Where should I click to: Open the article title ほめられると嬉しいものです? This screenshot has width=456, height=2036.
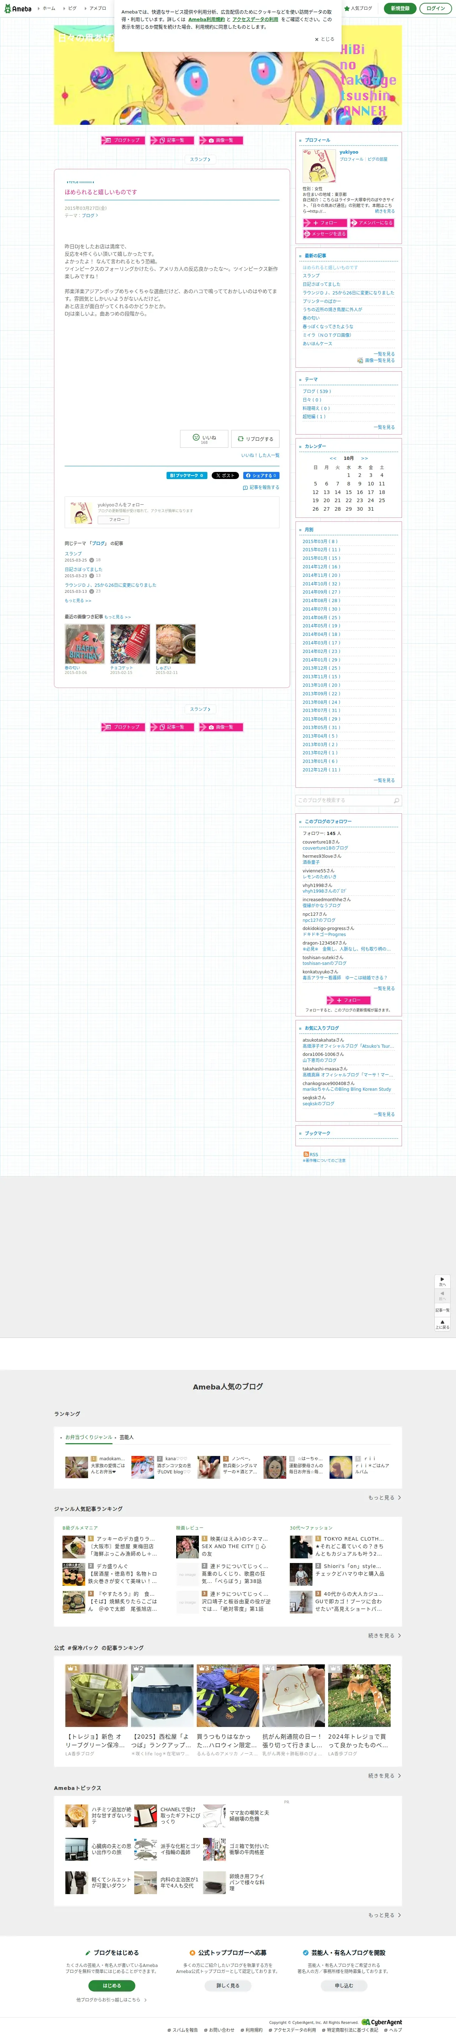pyautogui.click(x=101, y=192)
